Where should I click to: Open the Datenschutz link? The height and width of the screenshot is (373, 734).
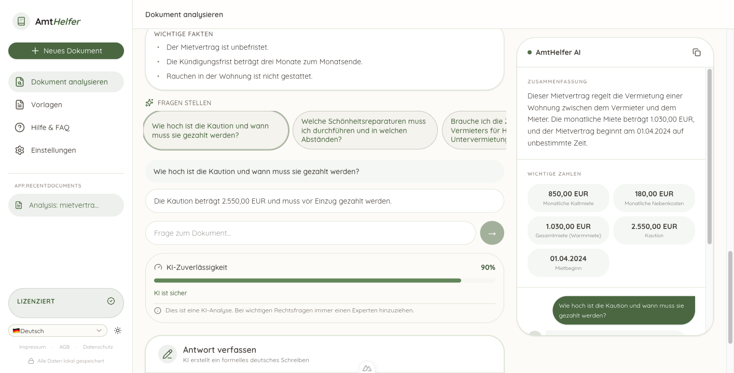[98, 347]
